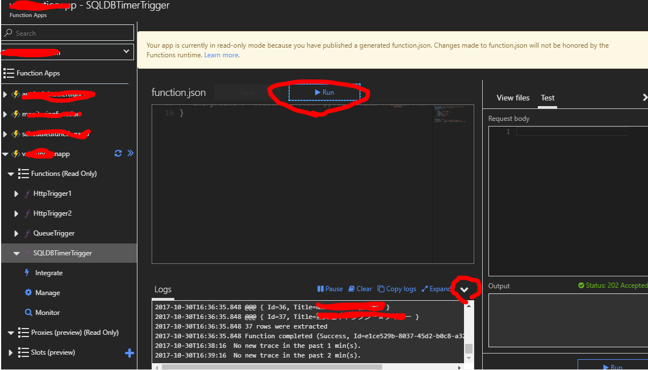The height and width of the screenshot is (370, 648).
Task: Expand the logs panel to full view
Action: tap(436, 289)
